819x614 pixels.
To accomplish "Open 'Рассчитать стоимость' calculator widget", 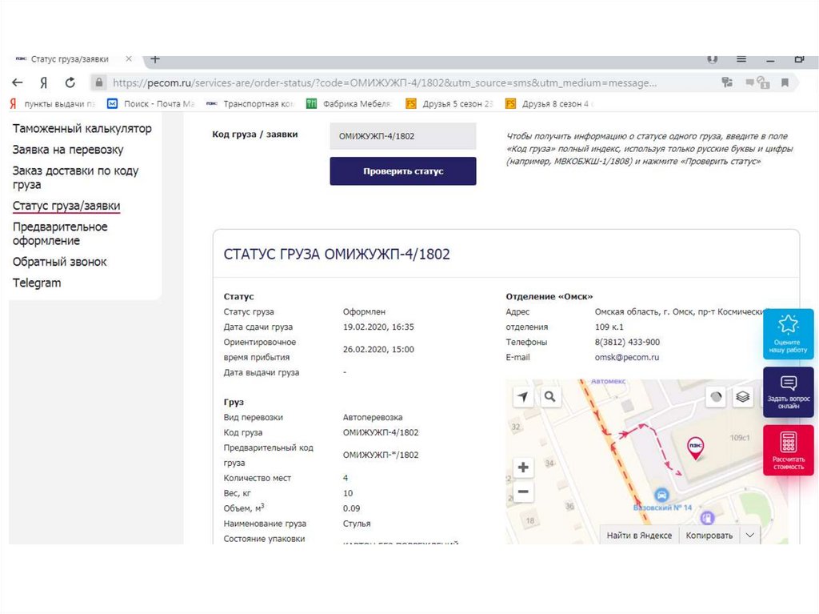I will pyautogui.click(x=788, y=451).
